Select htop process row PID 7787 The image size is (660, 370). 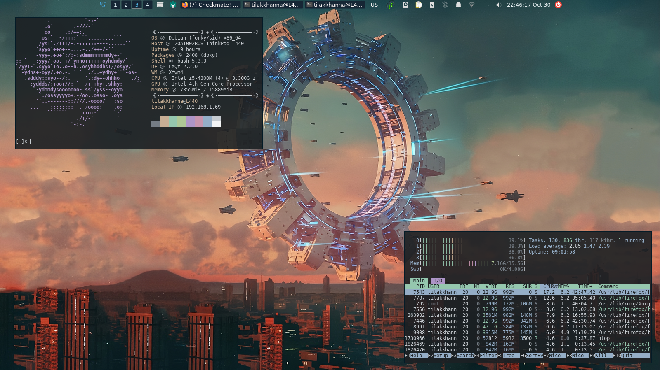point(527,298)
